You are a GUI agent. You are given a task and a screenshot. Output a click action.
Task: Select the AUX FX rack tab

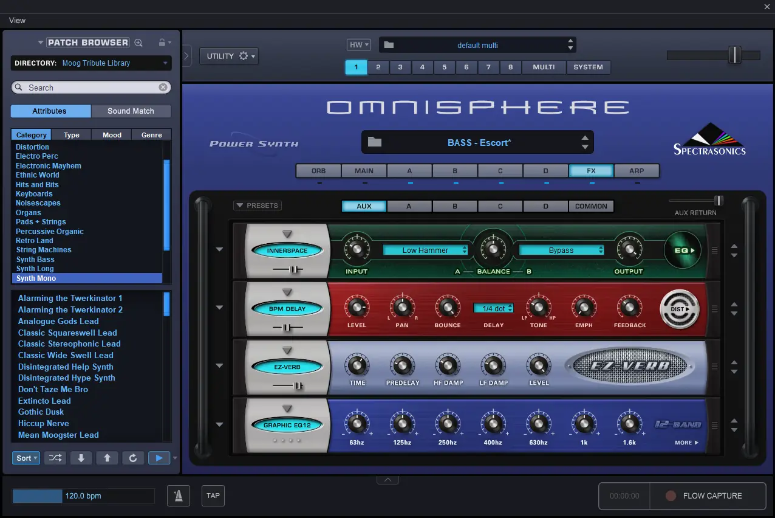pos(364,206)
